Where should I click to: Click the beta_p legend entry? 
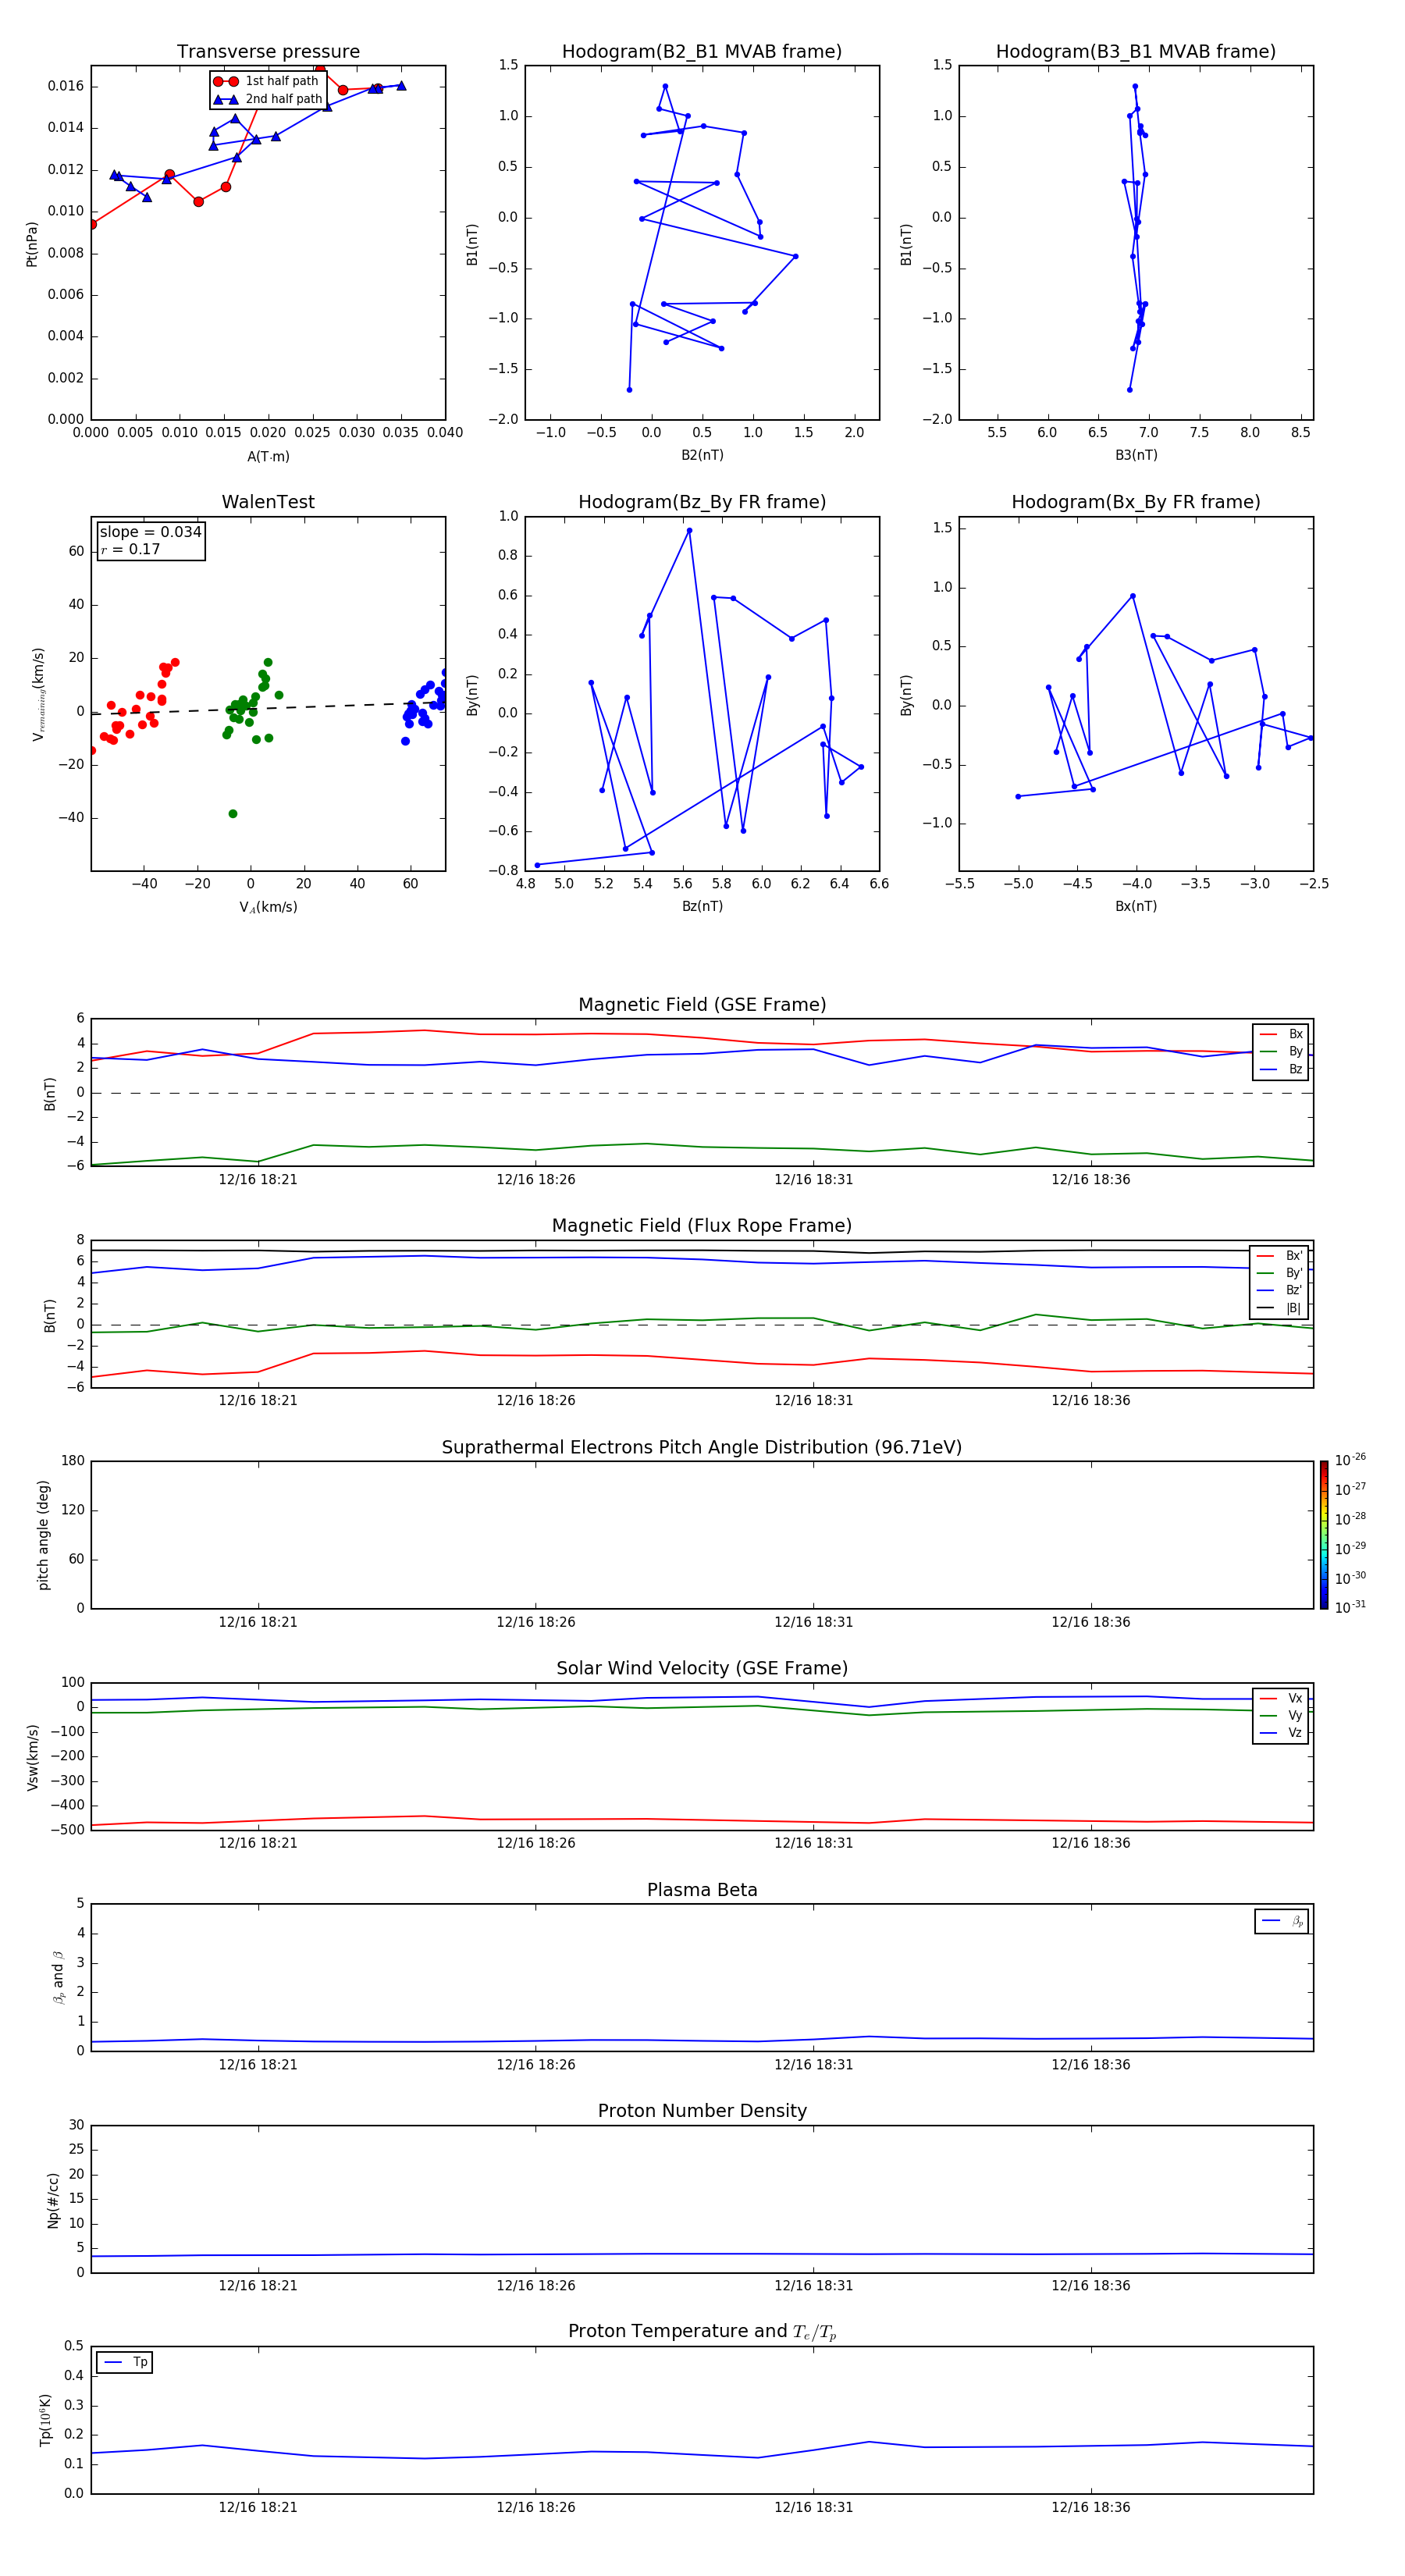(1283, 1921)
